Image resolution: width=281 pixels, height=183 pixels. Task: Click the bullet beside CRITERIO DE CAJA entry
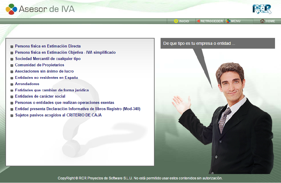[12, 116]
